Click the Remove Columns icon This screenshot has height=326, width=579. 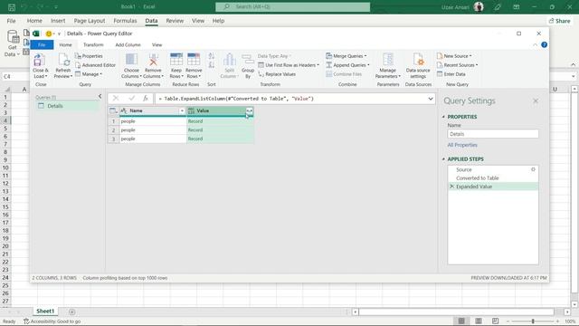pos(153,60)
